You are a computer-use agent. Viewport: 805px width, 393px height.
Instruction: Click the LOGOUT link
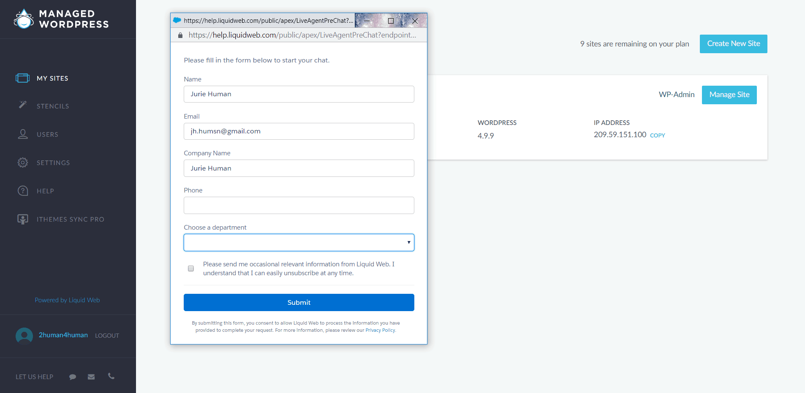click(107, 336)
